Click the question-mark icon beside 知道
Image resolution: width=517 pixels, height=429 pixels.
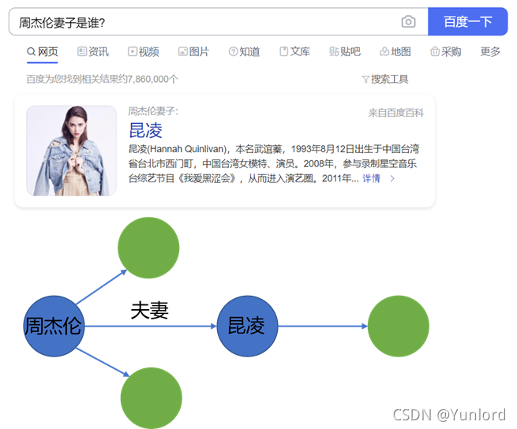(x=233, y=51)
